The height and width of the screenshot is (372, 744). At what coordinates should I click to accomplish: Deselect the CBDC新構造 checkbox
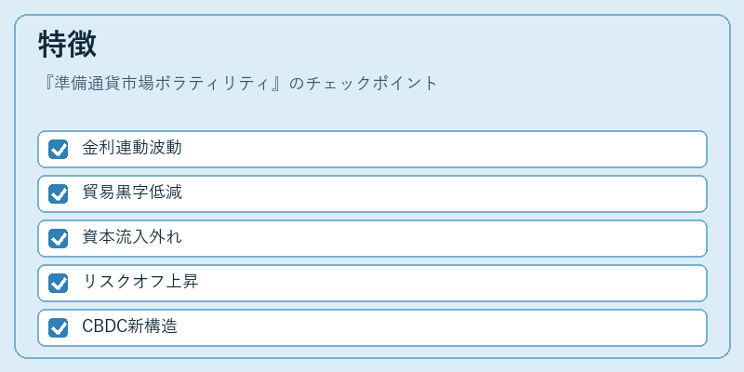(x=58, y=327)
